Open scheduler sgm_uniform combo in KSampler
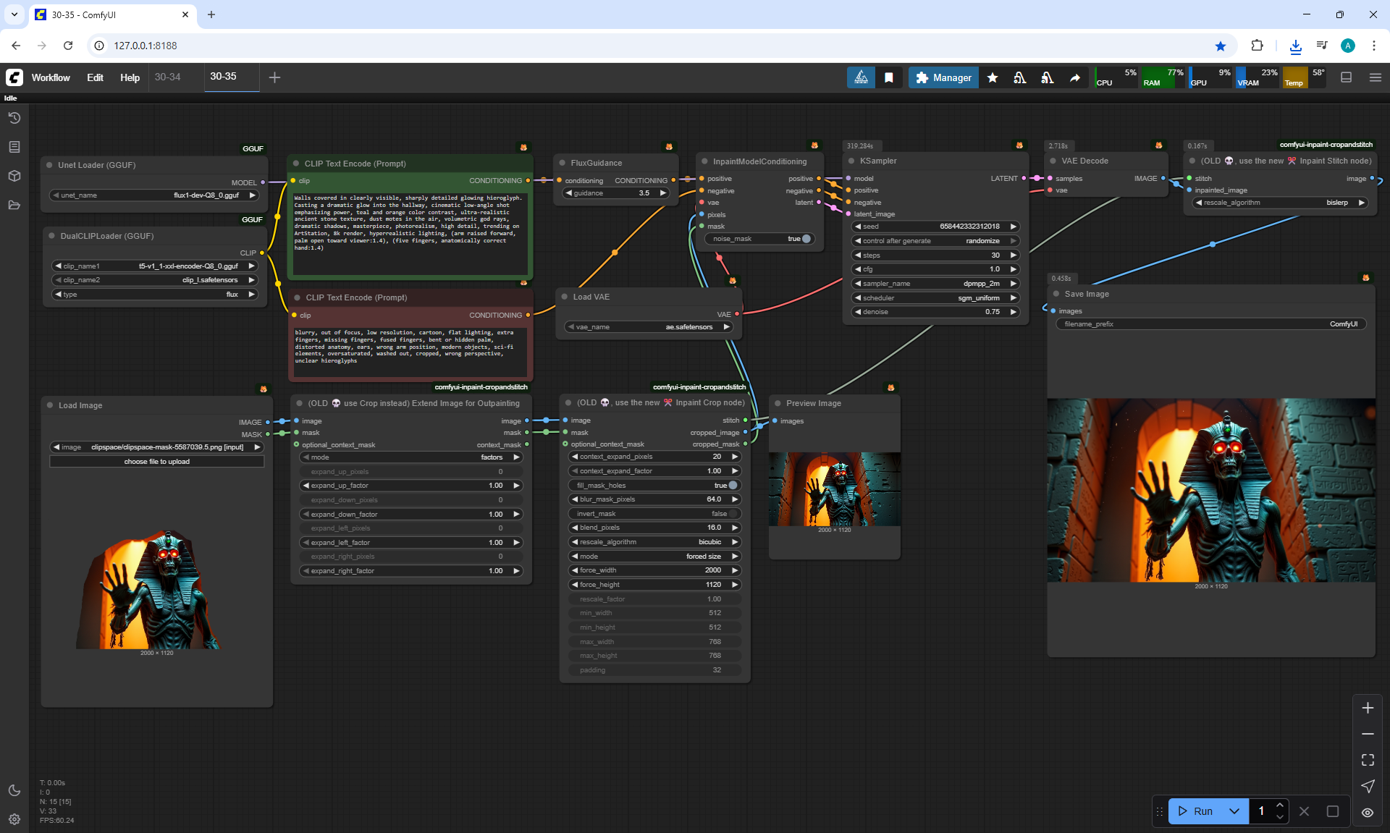Screen dimensions: 1390x833 pos(935,298)
